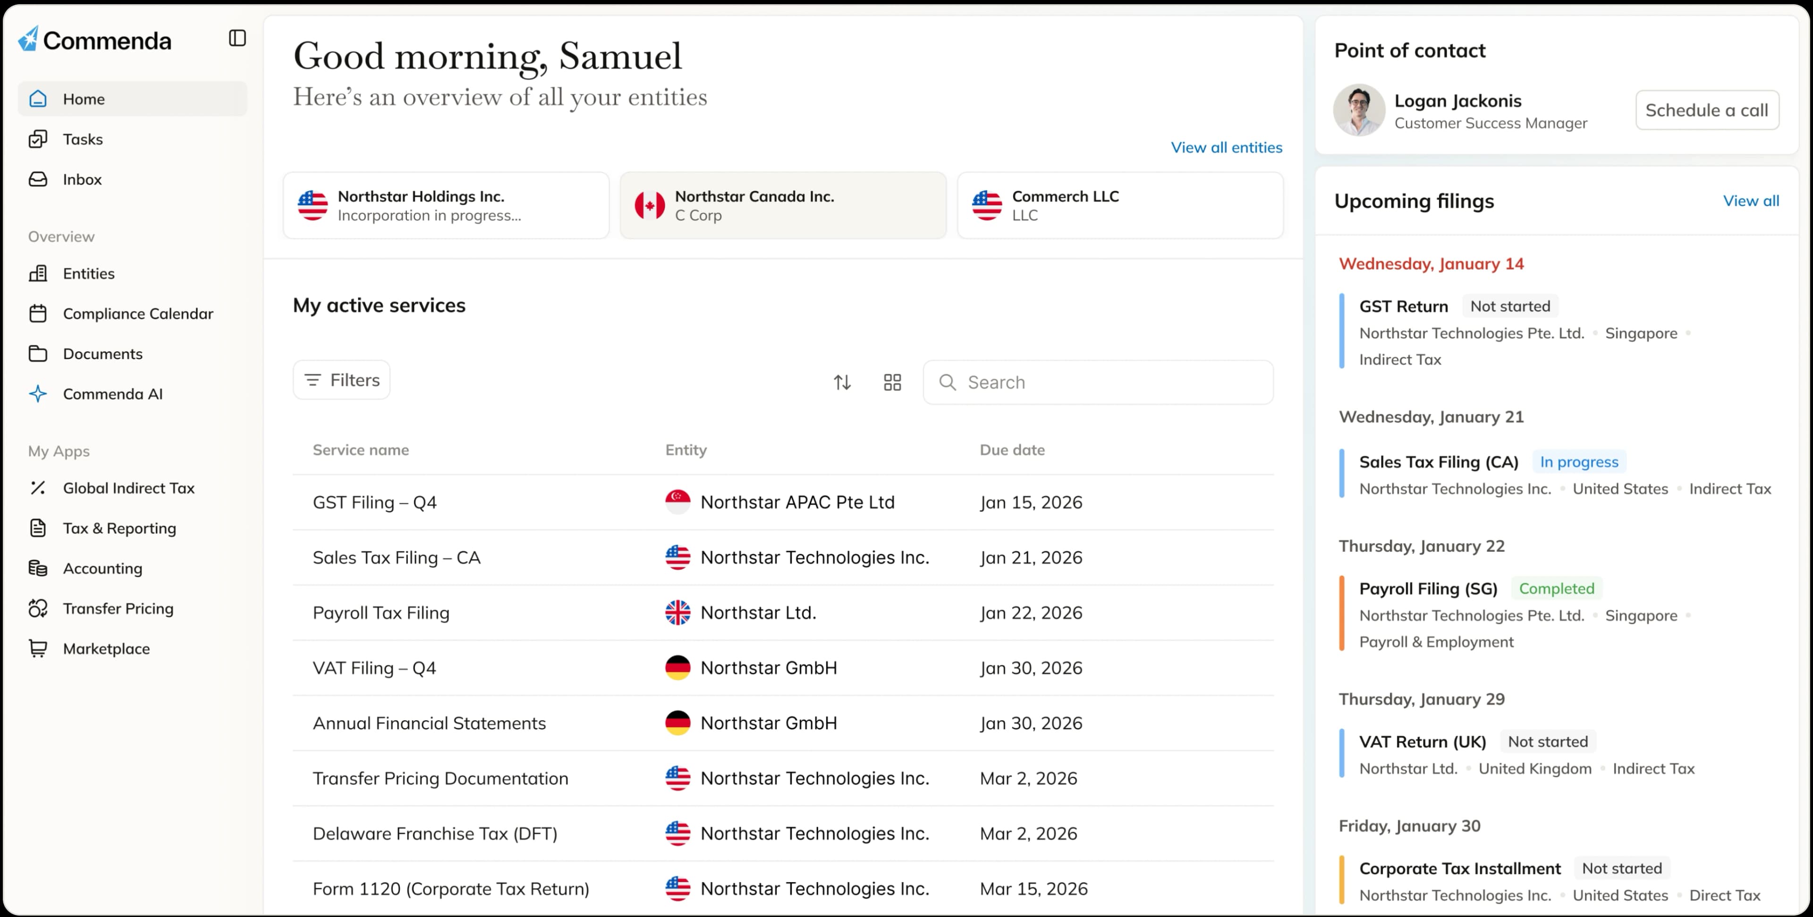Click Northstar Ltd. UK flag icon

pos(678,613)
